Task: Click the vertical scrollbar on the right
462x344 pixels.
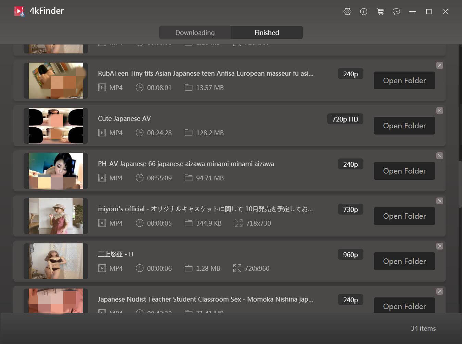Action: 460,184
